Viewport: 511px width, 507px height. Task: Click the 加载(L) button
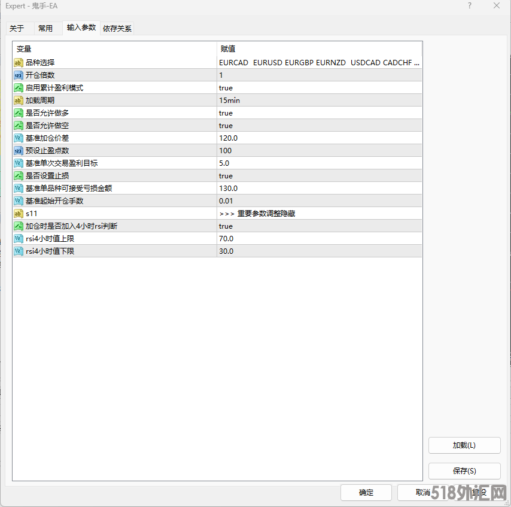pyautogui.click(x=464, y=445)
